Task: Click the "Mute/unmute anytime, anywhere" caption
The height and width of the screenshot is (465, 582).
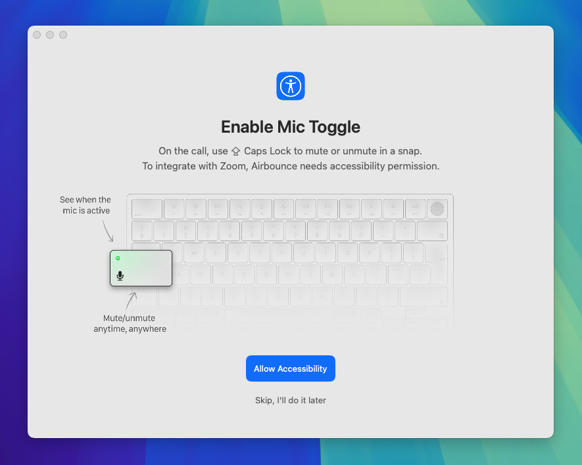Action: [x=130, y=323]
